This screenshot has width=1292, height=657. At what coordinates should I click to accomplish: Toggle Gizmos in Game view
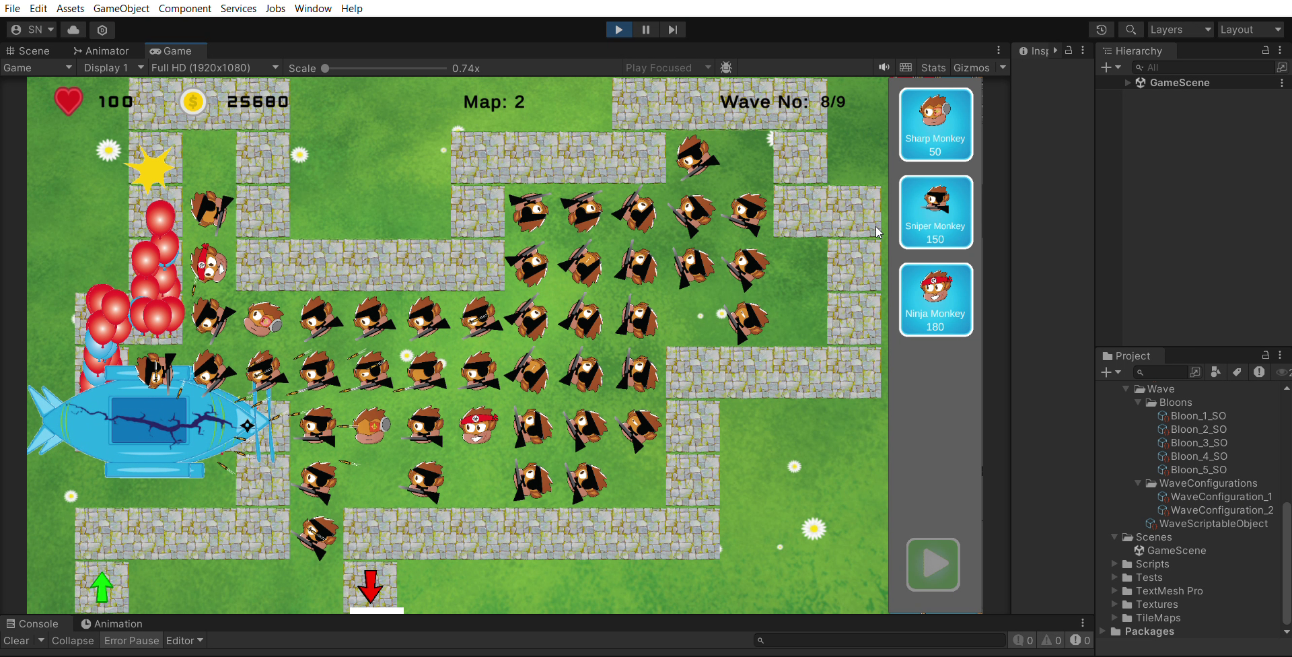pos(971,67)
